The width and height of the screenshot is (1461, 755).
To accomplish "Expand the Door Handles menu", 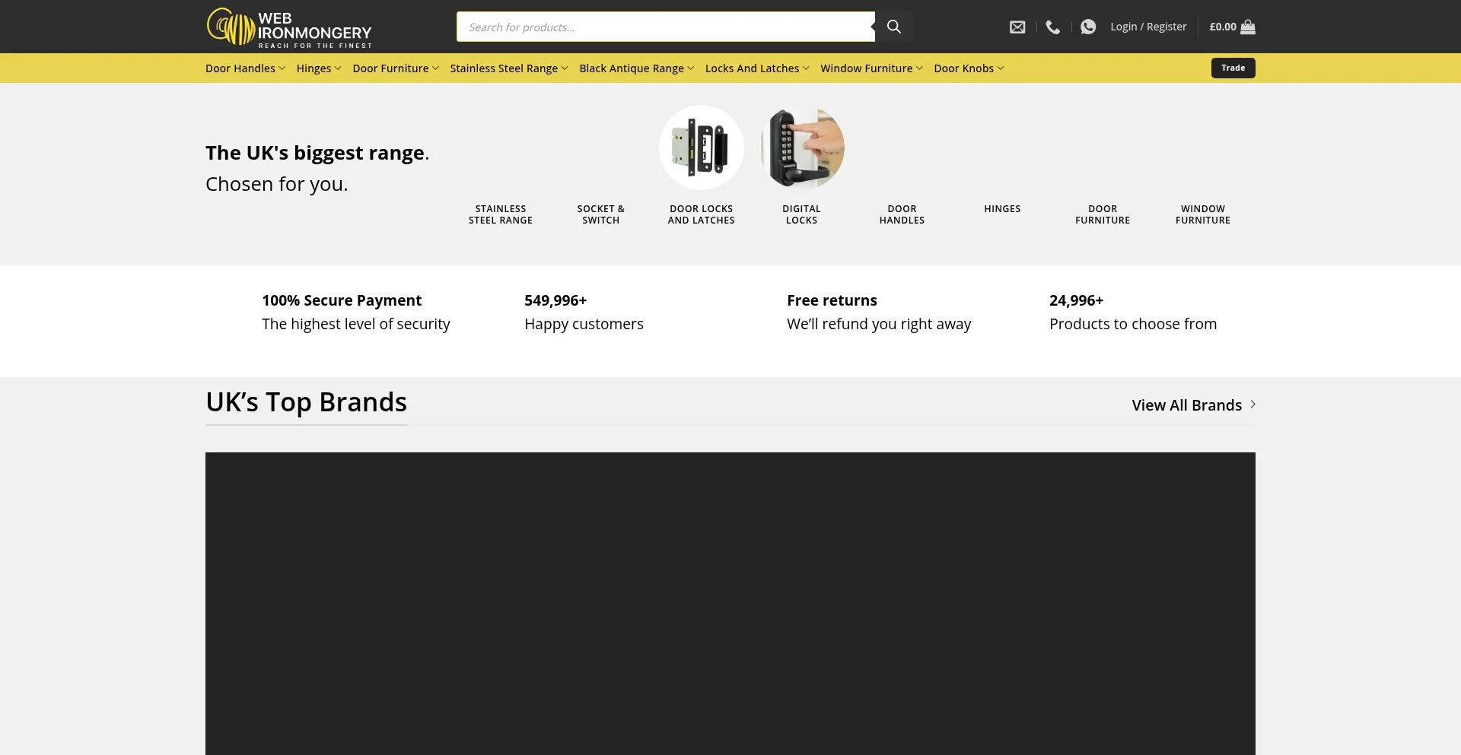I will 245,68.
